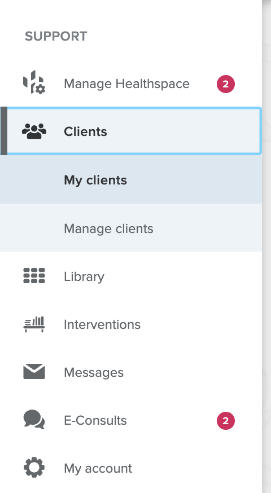
Task: Click the dark active indicator bar beside Clients
Action: point(4,131)
